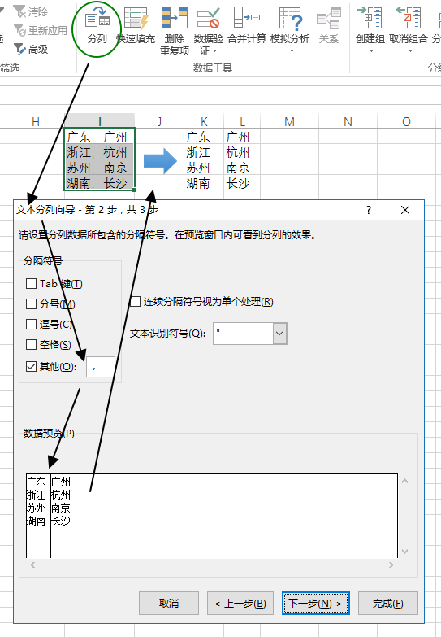Screen dimensions: 441x637
Task: Select column header K
Action: 204,121
